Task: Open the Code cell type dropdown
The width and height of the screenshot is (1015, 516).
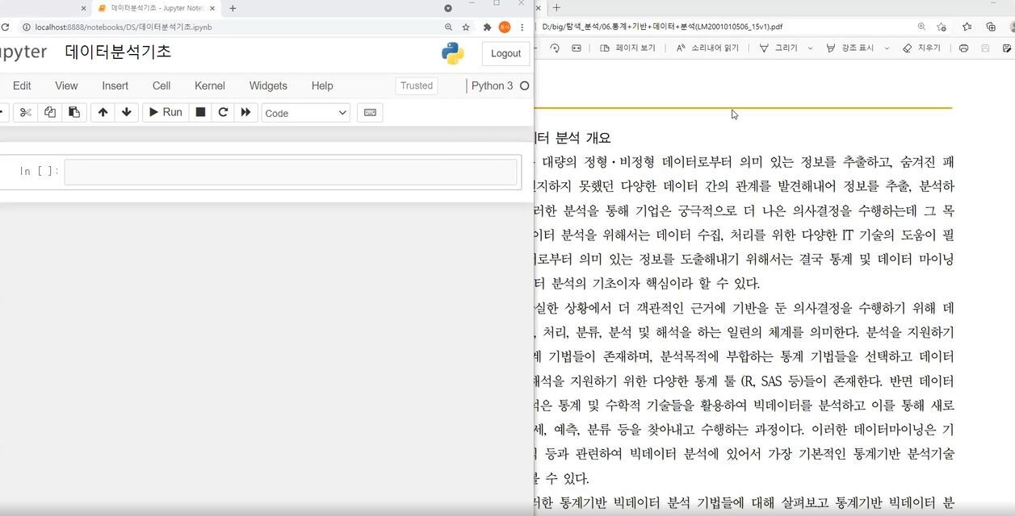Action: click(305, 113)
